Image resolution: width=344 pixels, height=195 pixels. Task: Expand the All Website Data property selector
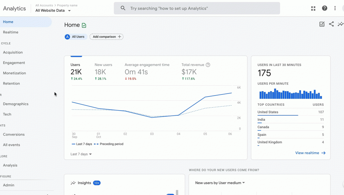[x=53, y=10]
